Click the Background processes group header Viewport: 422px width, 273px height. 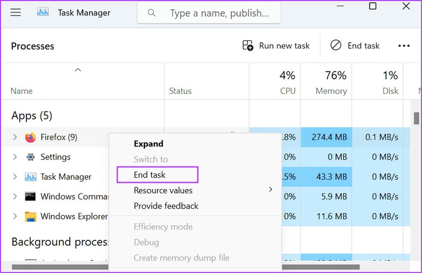(60, 242)
